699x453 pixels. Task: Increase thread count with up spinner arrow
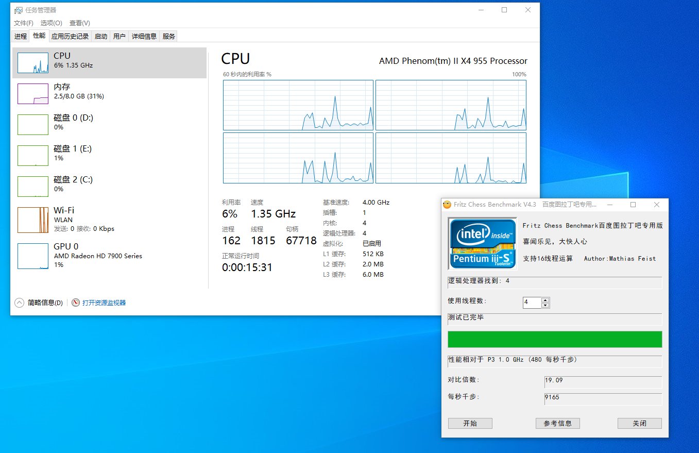click(545, 300)
